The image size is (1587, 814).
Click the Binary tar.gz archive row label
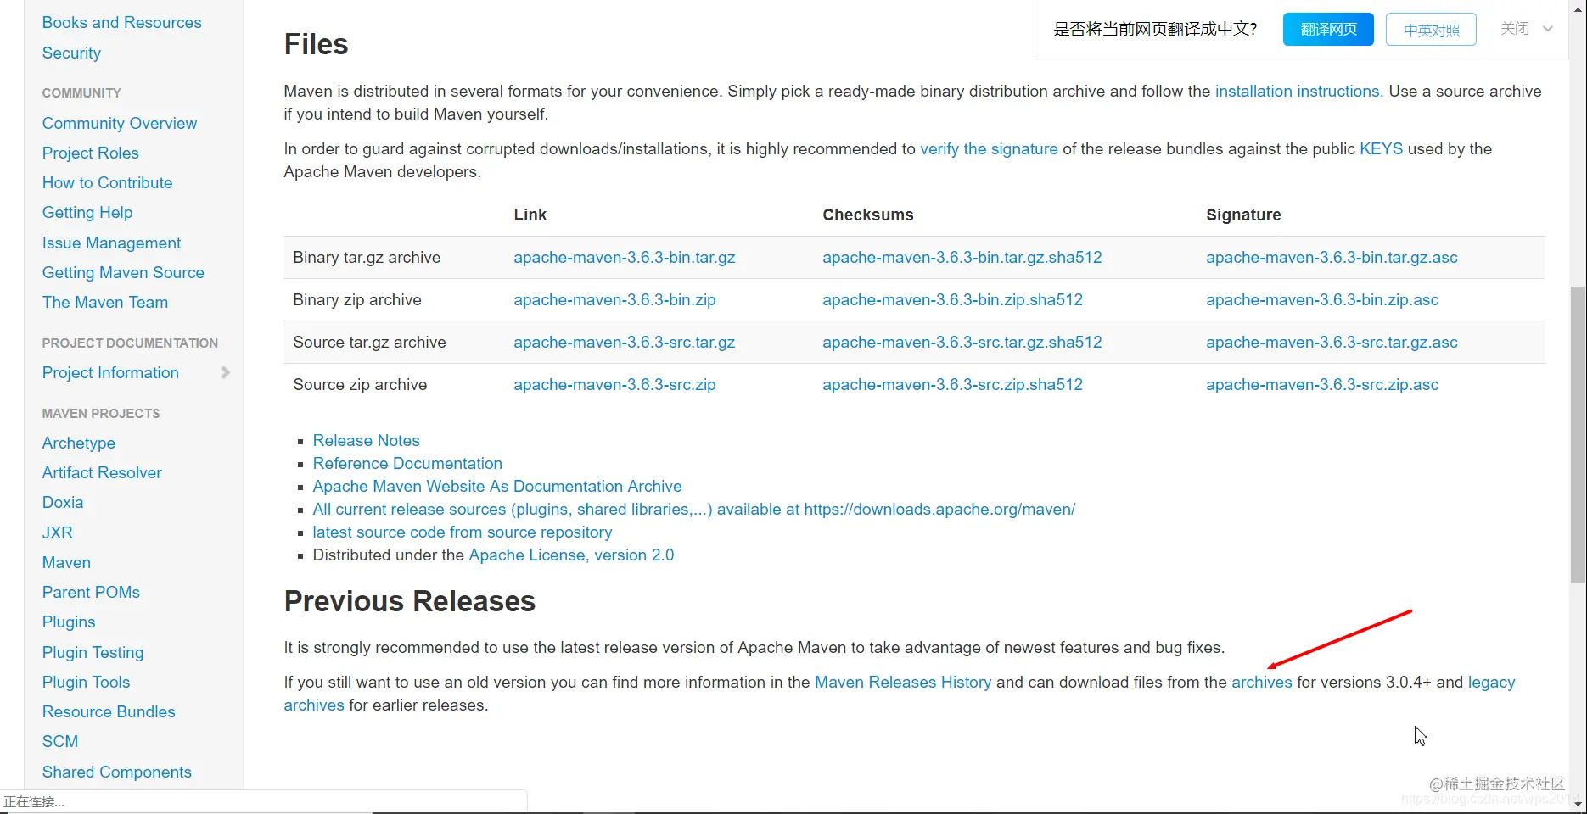367,257
